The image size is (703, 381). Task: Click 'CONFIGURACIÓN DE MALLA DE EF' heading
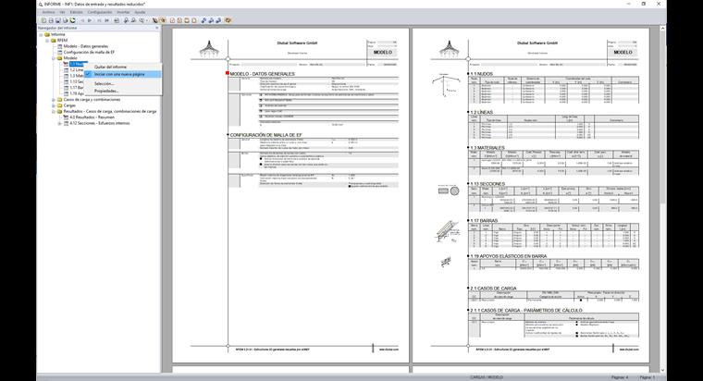[x=265, y=134]
